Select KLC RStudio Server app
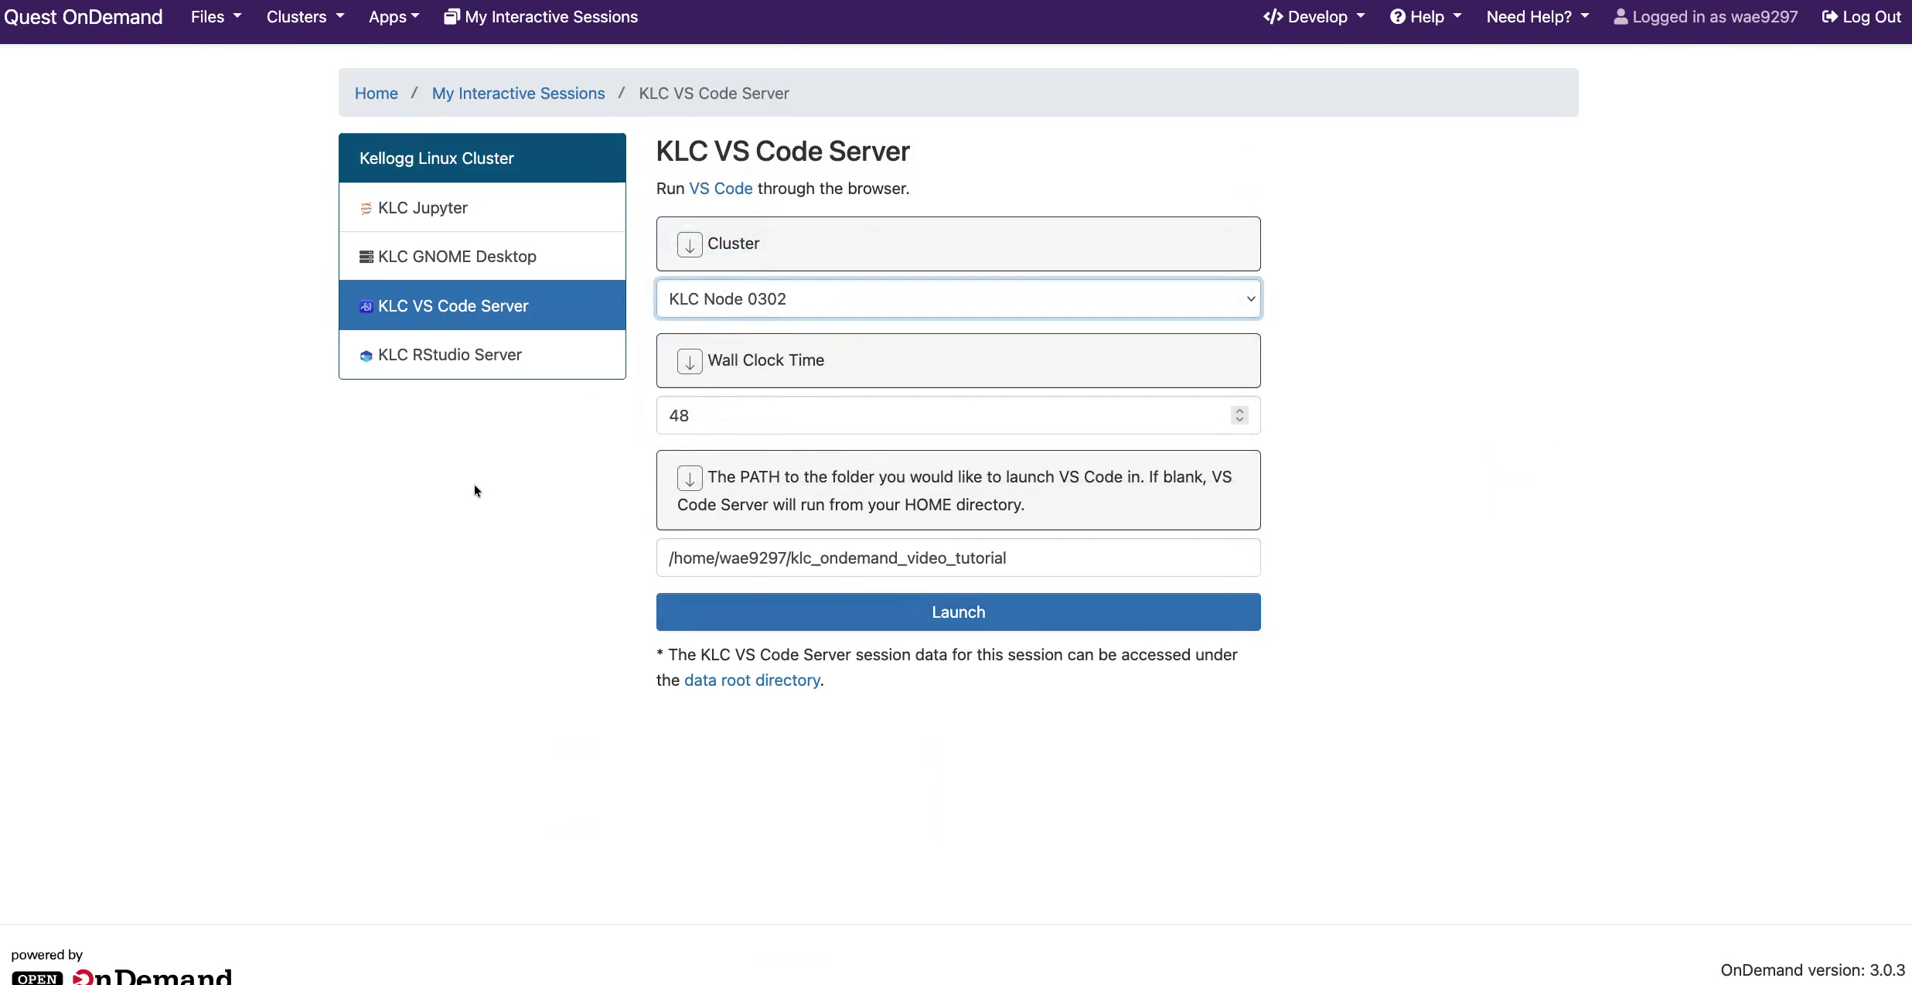The height and width of the screenshot is (985, 1912). coord(482,355)
